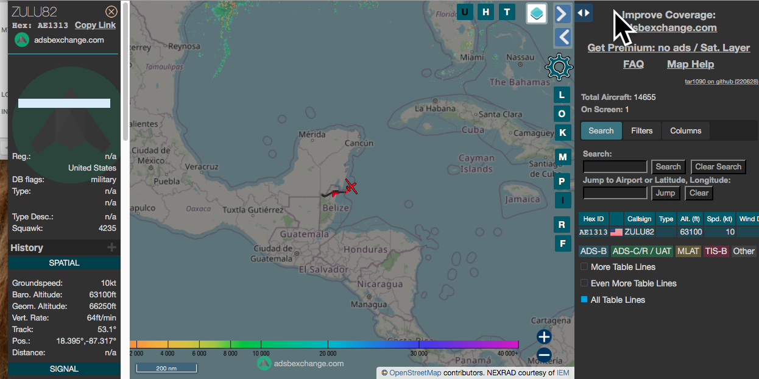Toggle the K map option button
The width and height of the screenshot is (759, 379).
[562, 133]
